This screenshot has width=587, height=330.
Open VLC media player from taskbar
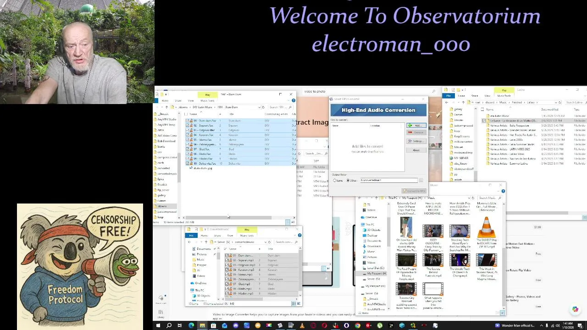pyautogui.click(x=302, y=326)
